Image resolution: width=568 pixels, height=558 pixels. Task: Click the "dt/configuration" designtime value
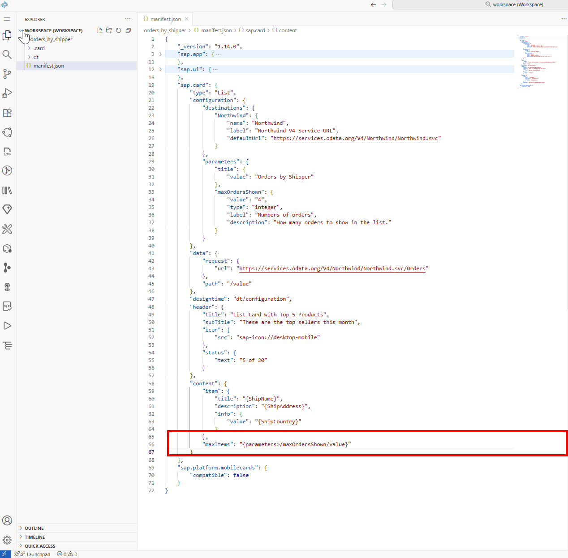[262, 299]
